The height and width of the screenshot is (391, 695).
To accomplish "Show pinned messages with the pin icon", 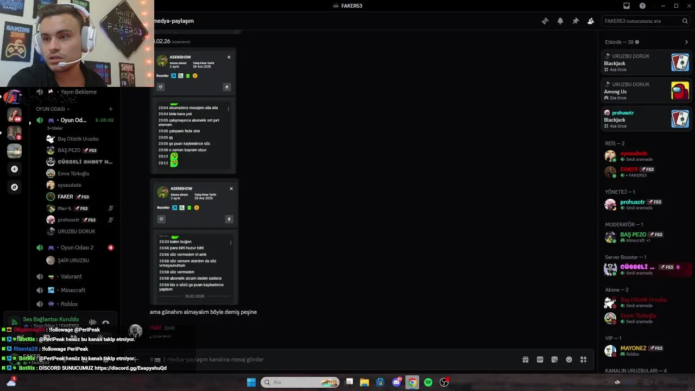I will pos(576,21).
